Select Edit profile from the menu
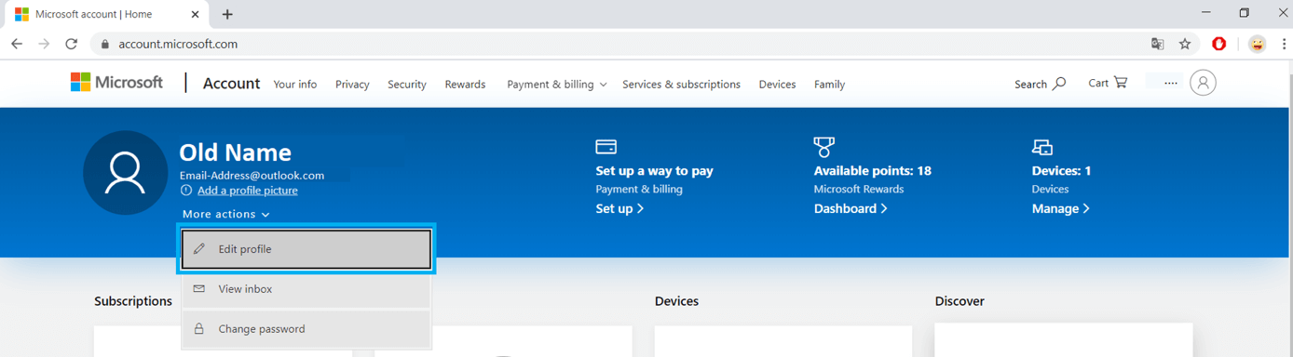 [306, 249]
